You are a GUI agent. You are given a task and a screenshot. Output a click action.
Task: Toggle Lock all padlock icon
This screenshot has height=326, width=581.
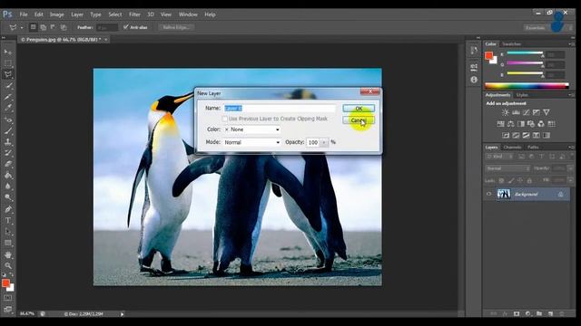coord(529,180)
